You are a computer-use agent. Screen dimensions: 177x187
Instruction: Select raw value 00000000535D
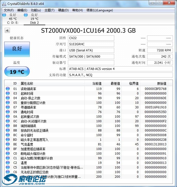(x=155, y=112)
